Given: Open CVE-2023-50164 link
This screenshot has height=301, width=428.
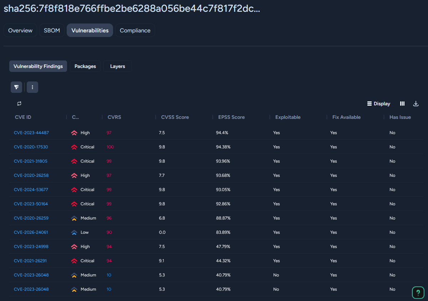Looking at the screenshot, I should pos(31,204).
